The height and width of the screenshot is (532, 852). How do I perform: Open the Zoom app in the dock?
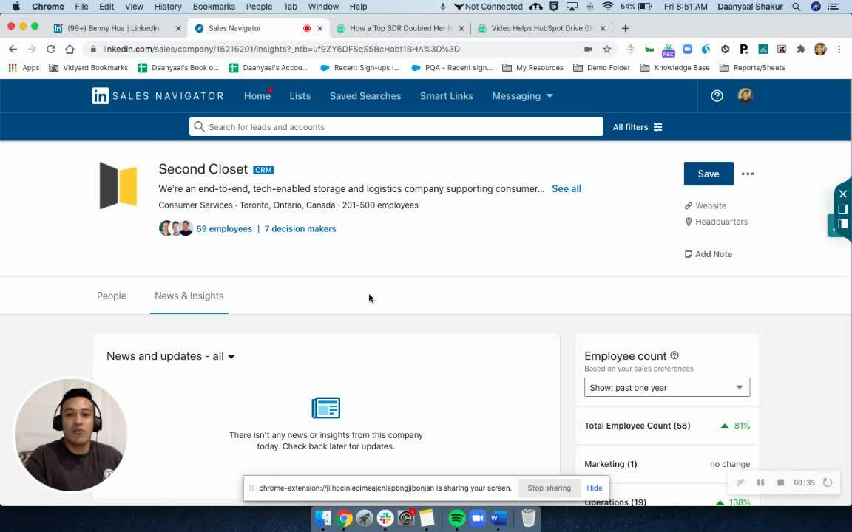click(477, 518)
